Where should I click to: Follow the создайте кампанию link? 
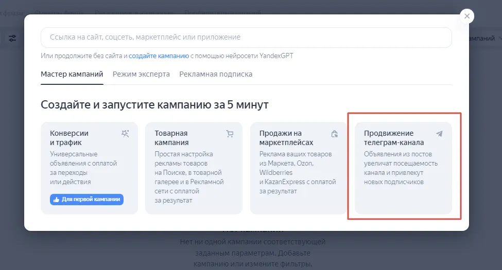[159, 56]
